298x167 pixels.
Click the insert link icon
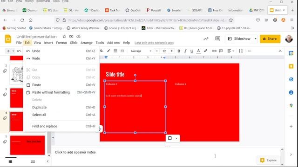[x=214, y=51]
